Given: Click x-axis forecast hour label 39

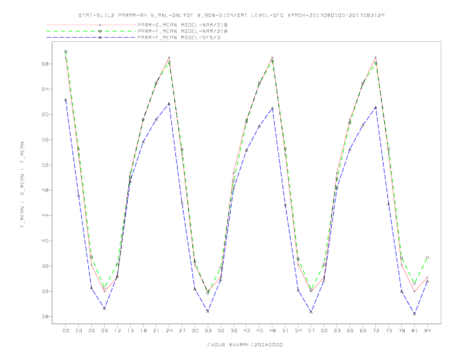Looking at the screenshot, I should click(234, 331).
